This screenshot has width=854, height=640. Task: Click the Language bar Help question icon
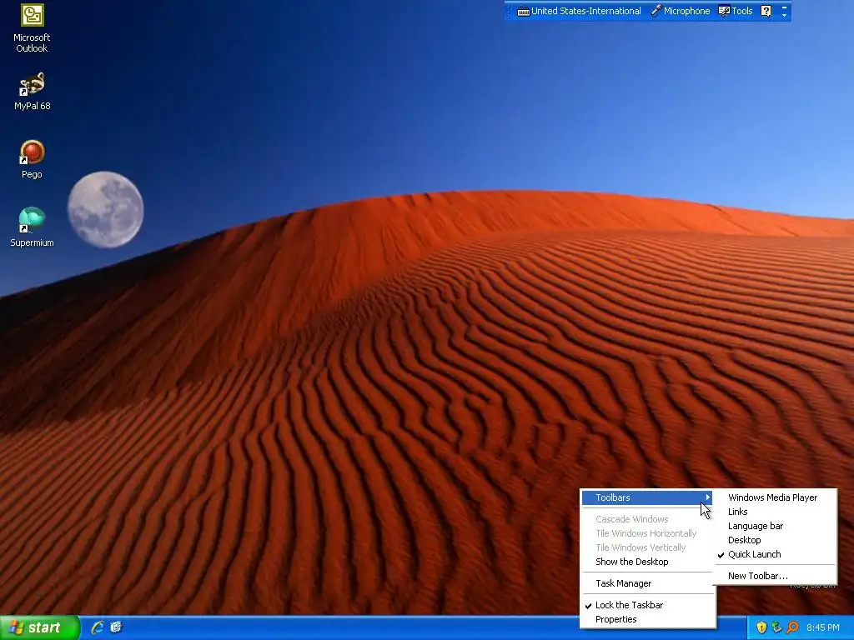766,11
